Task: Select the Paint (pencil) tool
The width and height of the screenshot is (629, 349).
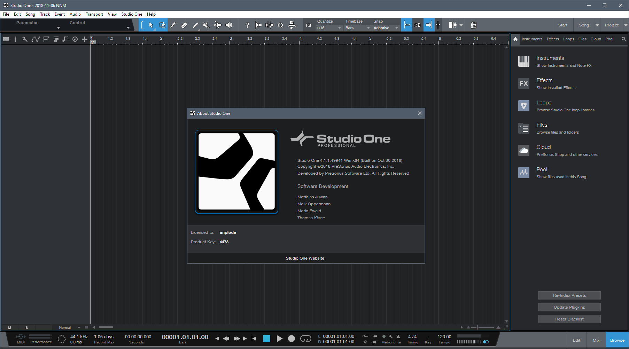Action: point(195,25)
